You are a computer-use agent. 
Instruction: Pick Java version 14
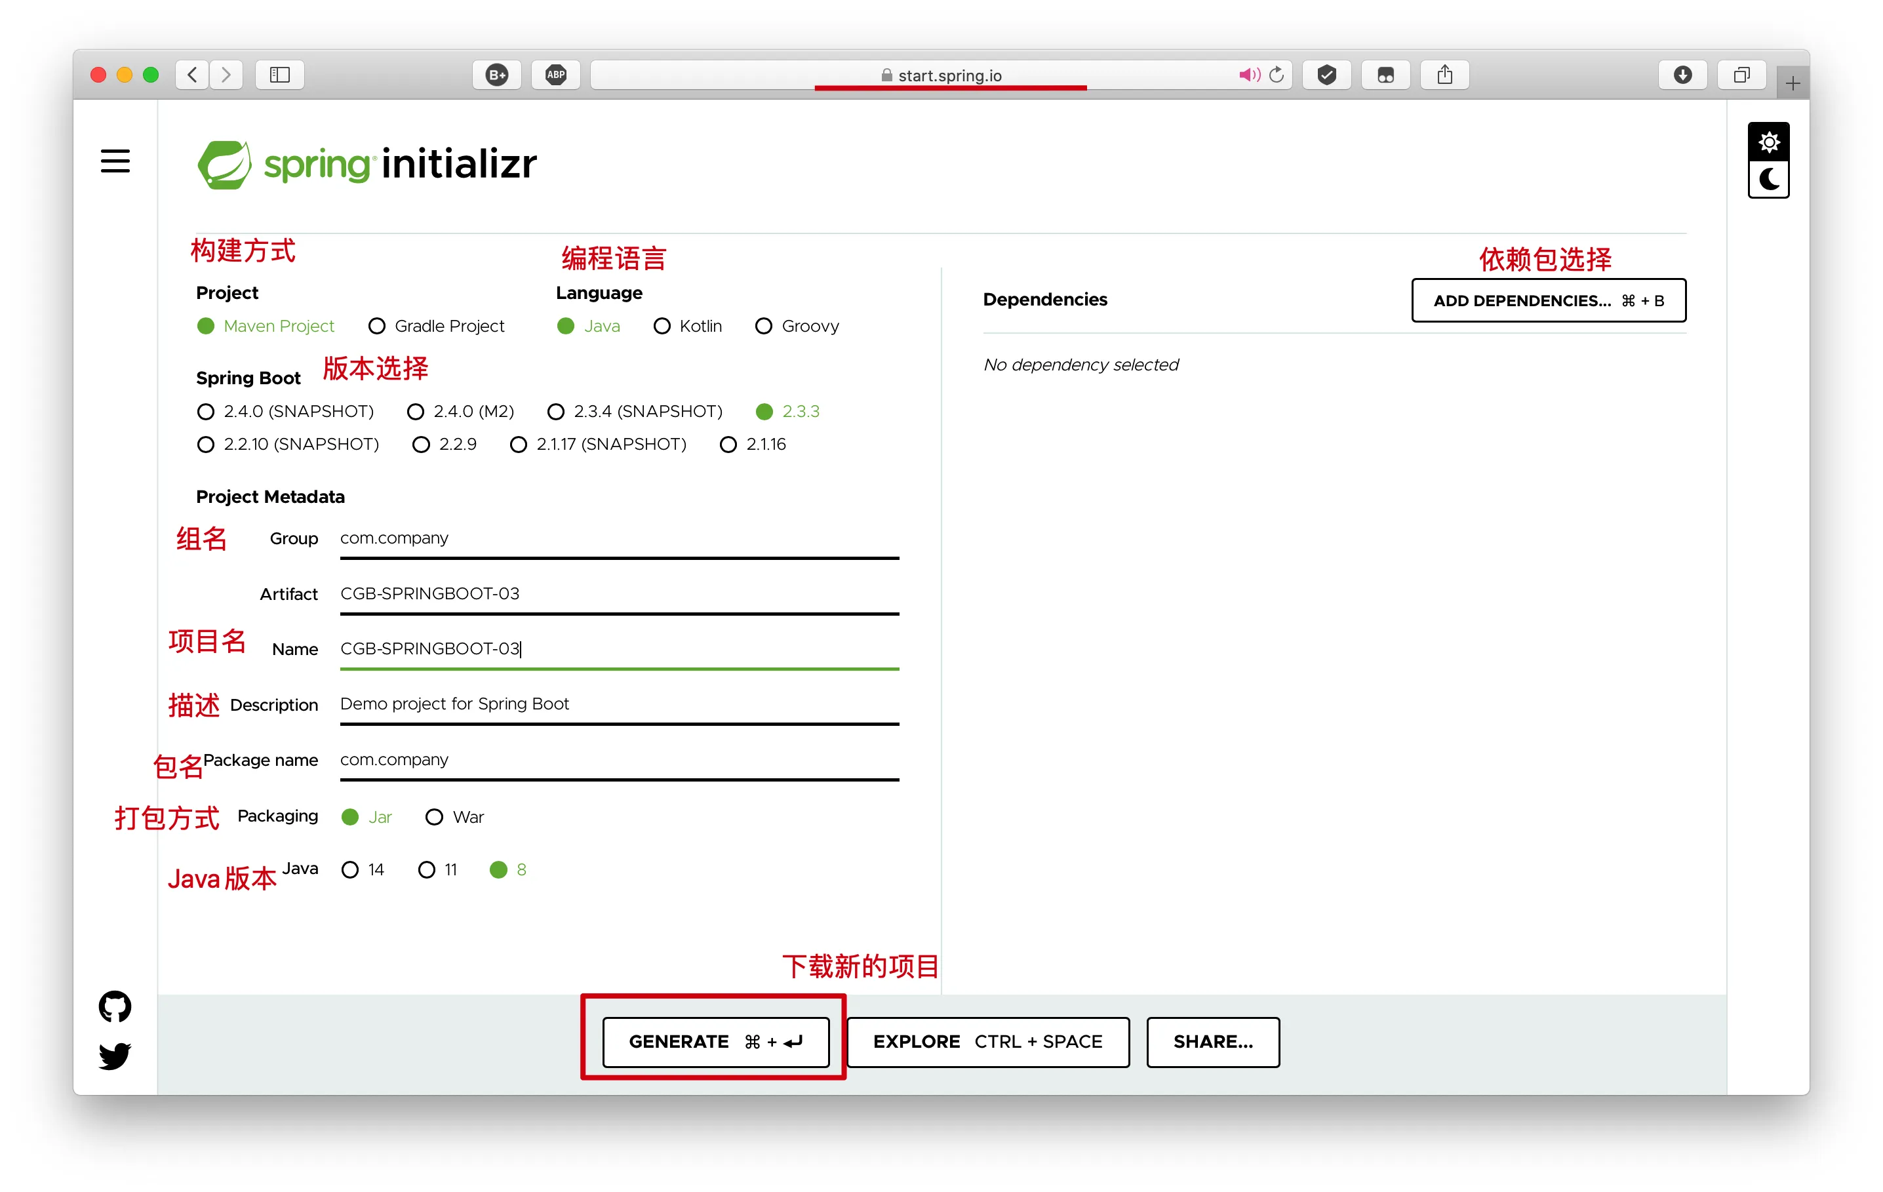pyautogui.click(x=363, y=870)
